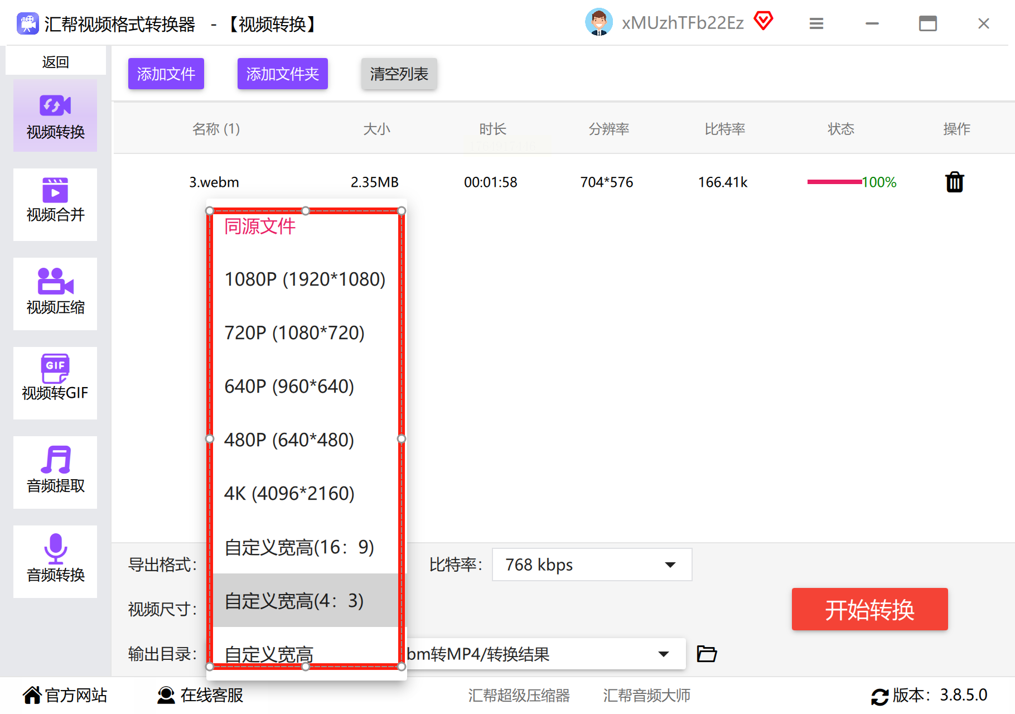
Task: Open the 视频转GIF sidebar tool
Action: pyautogui.click(x=55, y=383)
